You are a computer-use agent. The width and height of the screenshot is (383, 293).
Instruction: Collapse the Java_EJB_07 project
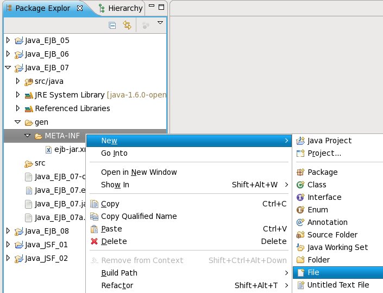click(8, 68)
